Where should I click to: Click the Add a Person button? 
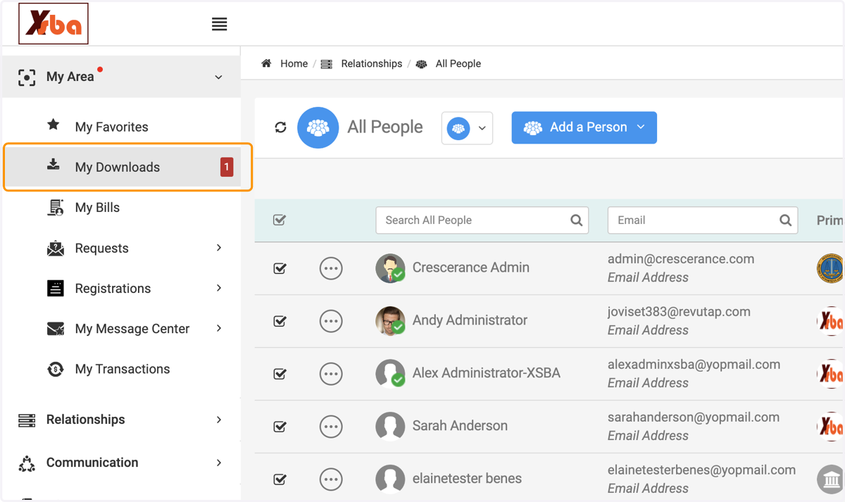click(584, 127)
